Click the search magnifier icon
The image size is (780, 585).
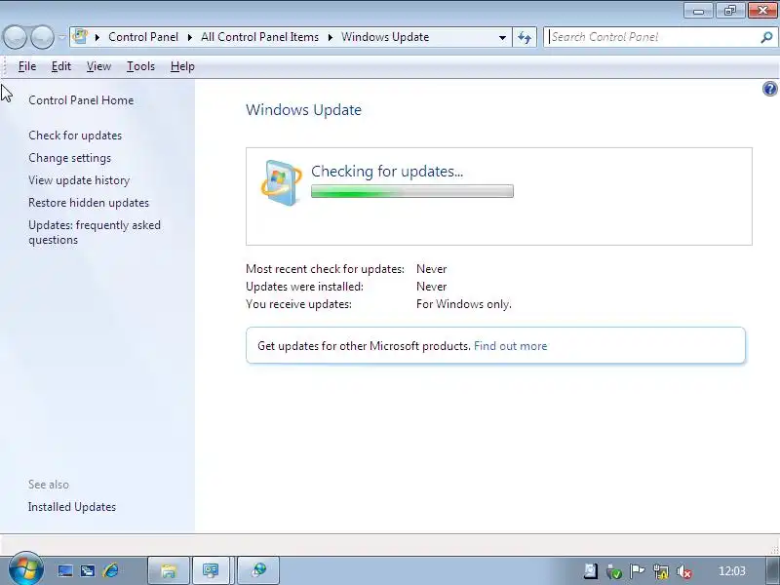pos(766,37)
